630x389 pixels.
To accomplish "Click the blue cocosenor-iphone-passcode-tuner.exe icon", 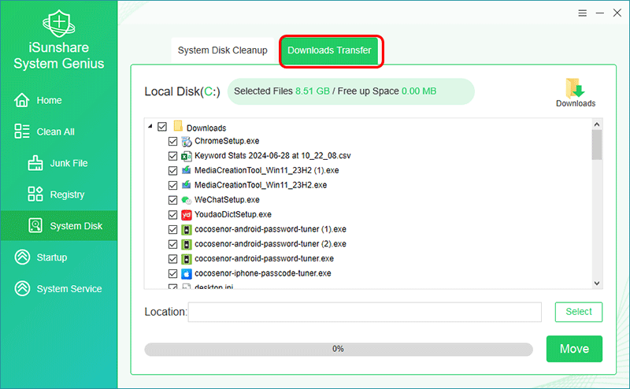I will pyautogui.click(x=187, y=274).
